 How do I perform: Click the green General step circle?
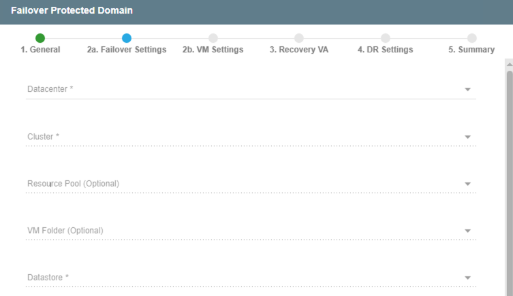[40, 38]
